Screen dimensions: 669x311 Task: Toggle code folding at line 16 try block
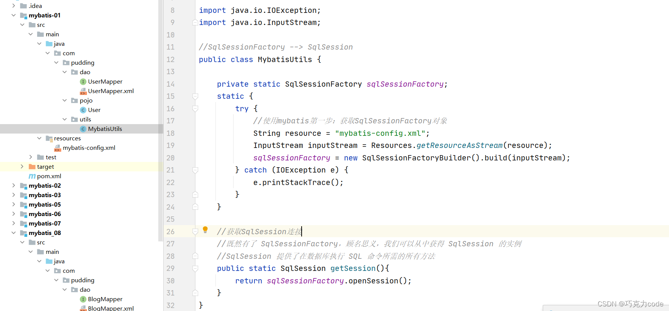195,109
